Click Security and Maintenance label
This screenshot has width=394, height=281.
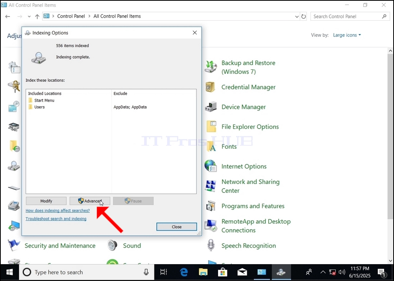coord(60,246)
